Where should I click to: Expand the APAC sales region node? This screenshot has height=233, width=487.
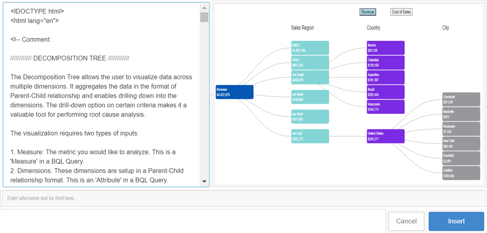[310, 62]
